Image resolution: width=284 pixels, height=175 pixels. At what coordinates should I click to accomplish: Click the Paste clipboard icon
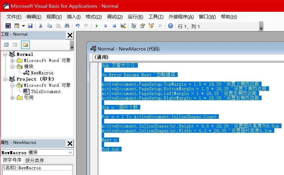pyautogui.click(x=58, y=26)
